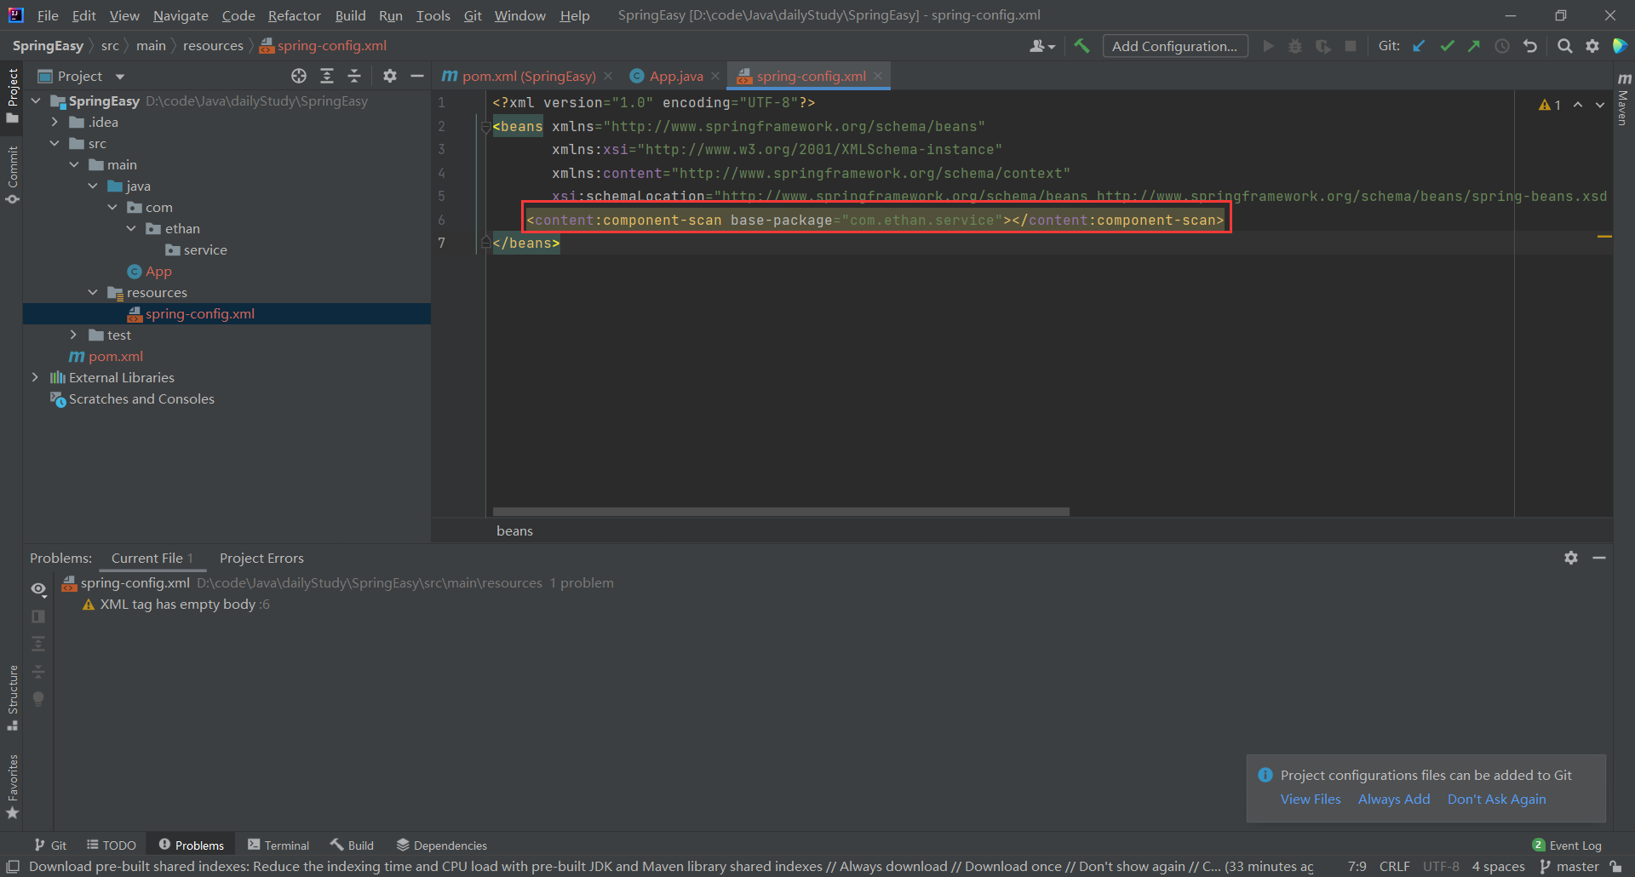Expand the External Libraries node

[35, 377]
